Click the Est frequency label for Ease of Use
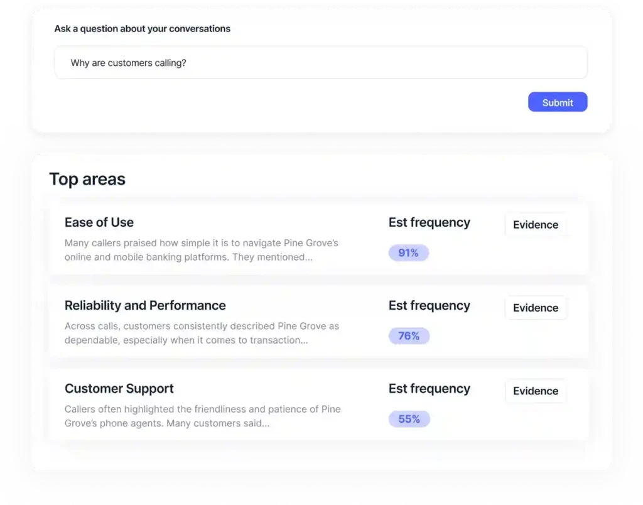 point(429,222)
